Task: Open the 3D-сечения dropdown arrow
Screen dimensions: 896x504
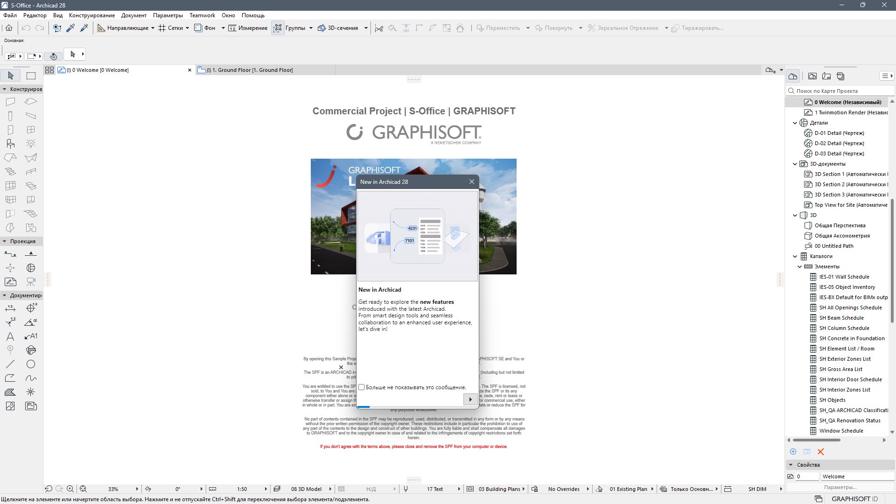Action: pyautogui.click(x=366, y=28)
